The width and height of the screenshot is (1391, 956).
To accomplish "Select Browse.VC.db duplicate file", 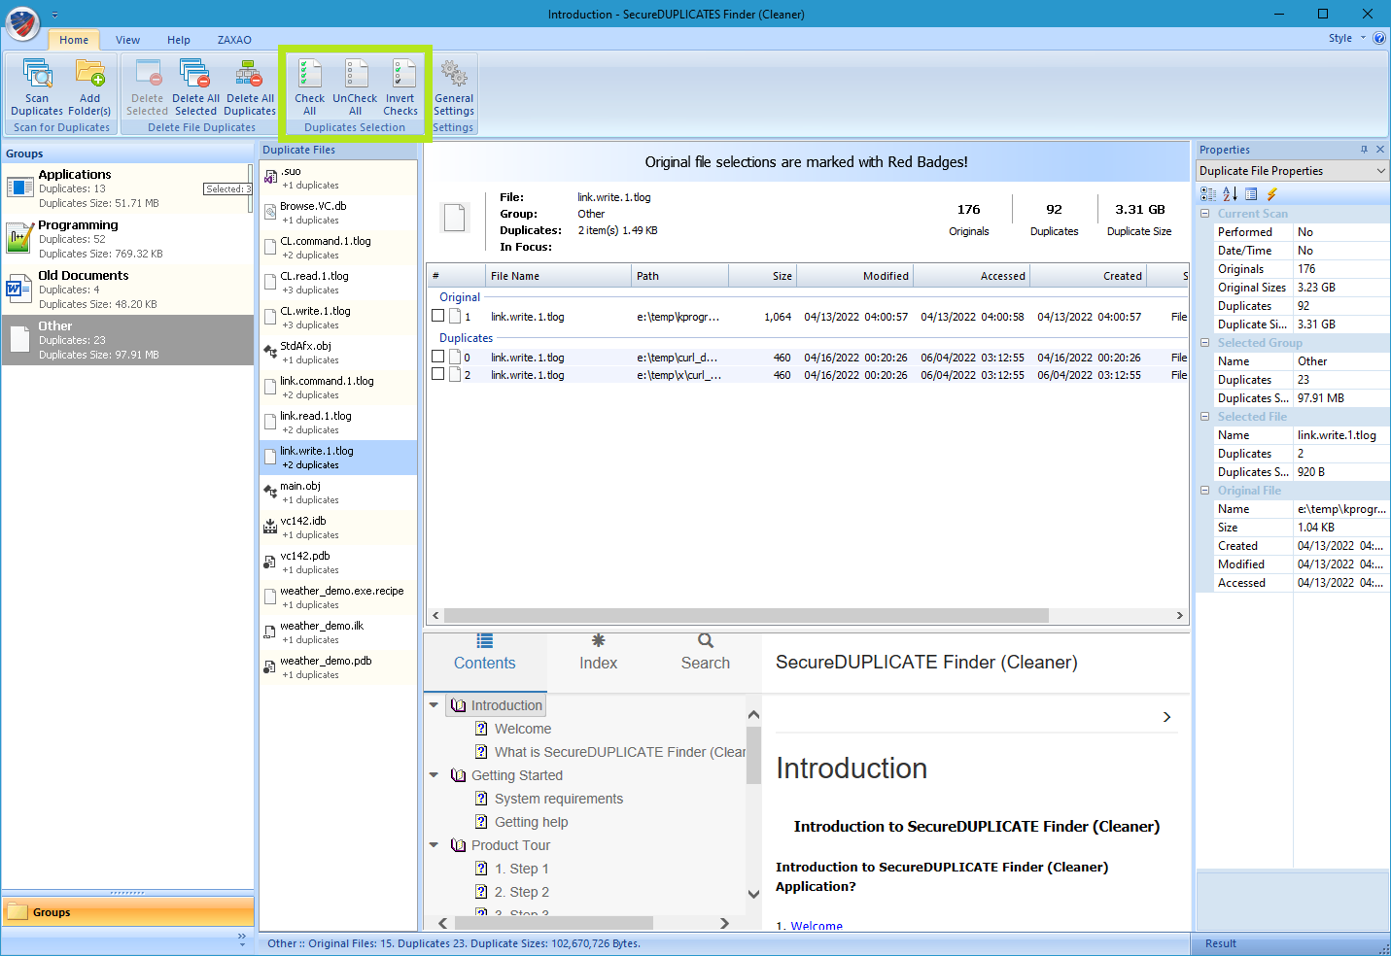I will click(x=338, y=213).
